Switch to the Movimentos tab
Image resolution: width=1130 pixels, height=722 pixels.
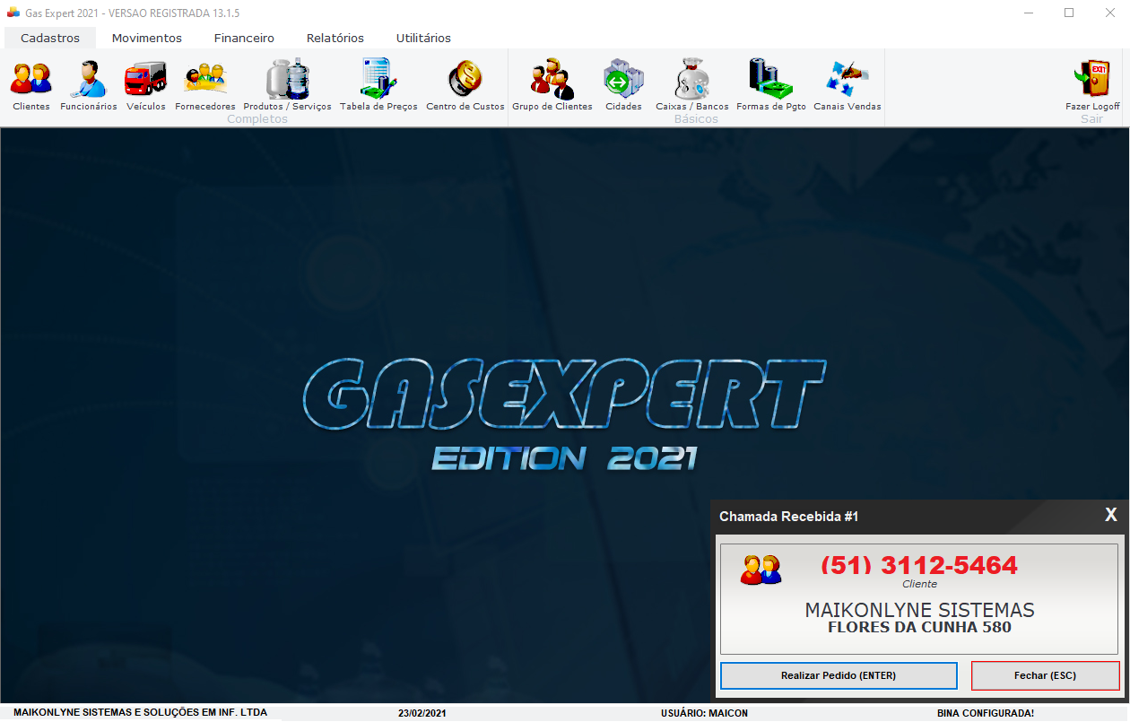pyautogui.click(x=147, y=38)
